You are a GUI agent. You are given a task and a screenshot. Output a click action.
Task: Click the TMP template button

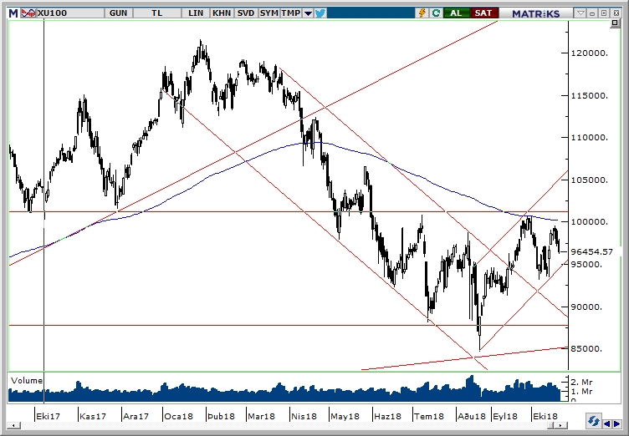[291, 13]
